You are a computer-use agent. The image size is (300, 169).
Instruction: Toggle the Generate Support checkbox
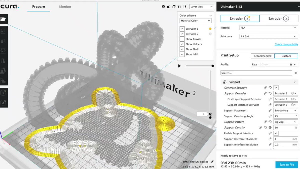click(x=276, y=88)
